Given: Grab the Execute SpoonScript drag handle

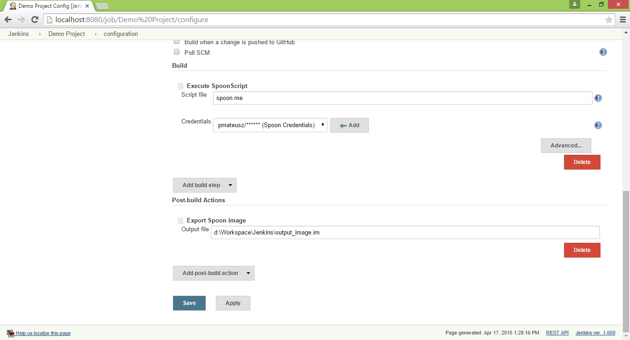Looking at the screenshot, I should point(180,86).
